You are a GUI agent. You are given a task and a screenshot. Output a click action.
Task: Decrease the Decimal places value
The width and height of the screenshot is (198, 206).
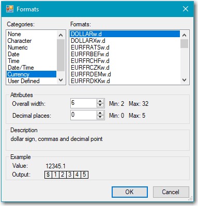[x=100, y=117]
